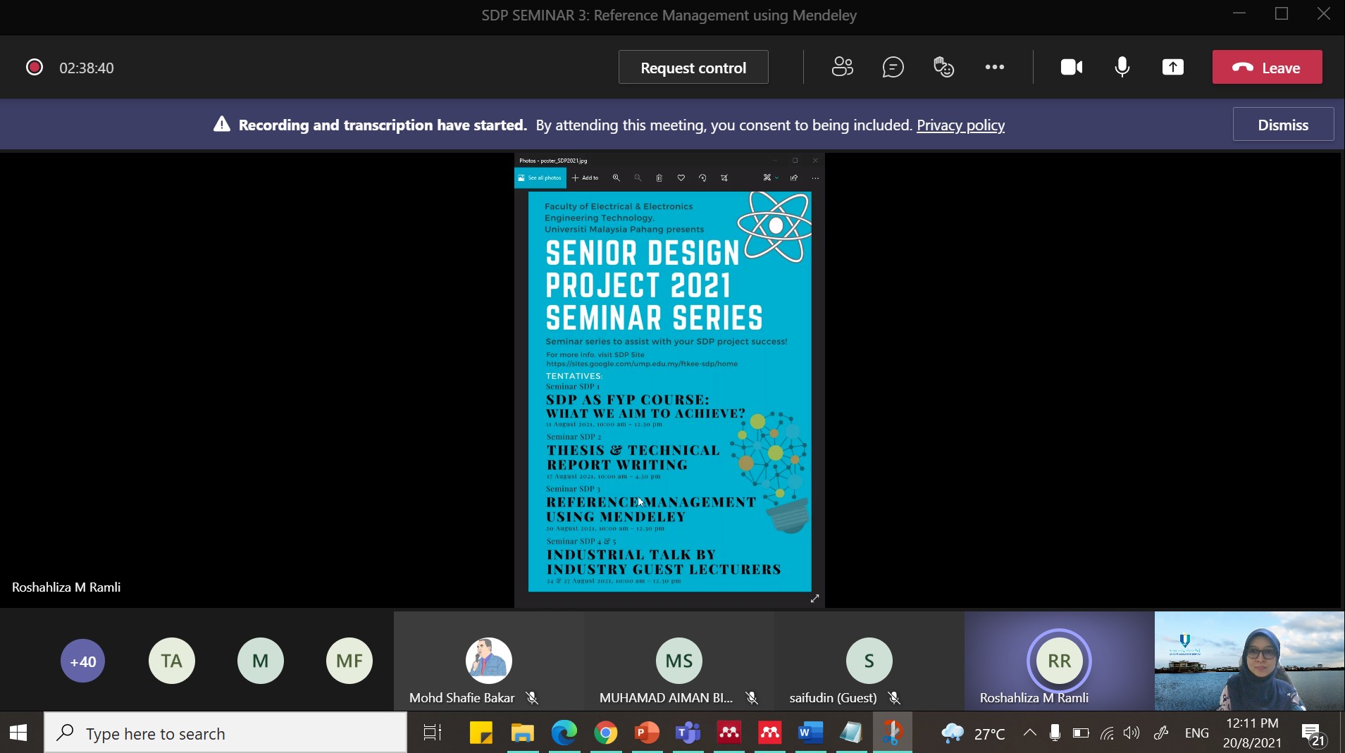Image resolution: width=1345 pixels, height=753 pixels.
Task: Click Request control button
Action: pyautogui.click(x=693, y=67)
